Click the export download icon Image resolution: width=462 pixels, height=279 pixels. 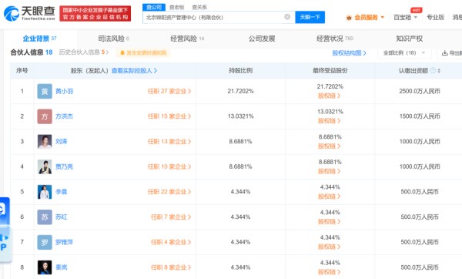[444, 52]
